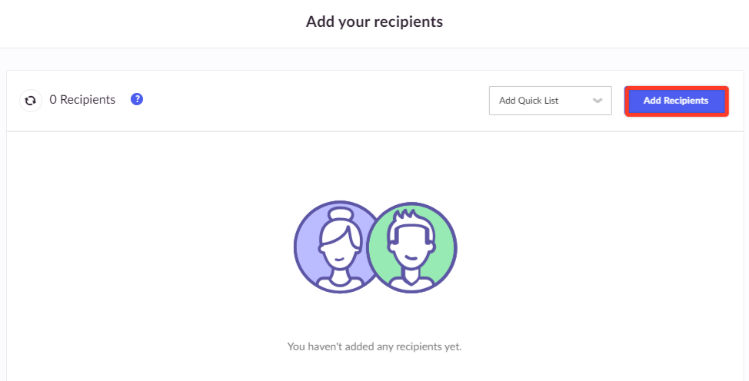
Task: Select the blue Add Recipients button label
Action: [x=676, y=101]
